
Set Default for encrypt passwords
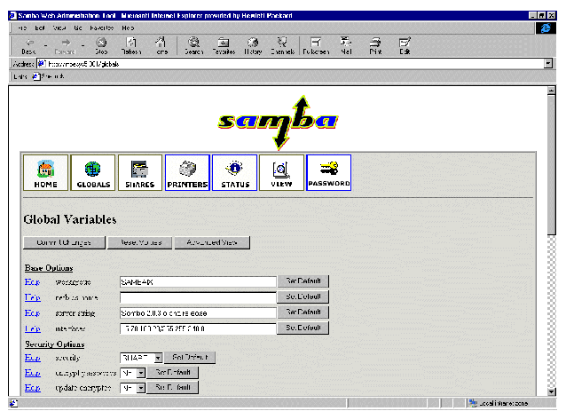point(172,373)
